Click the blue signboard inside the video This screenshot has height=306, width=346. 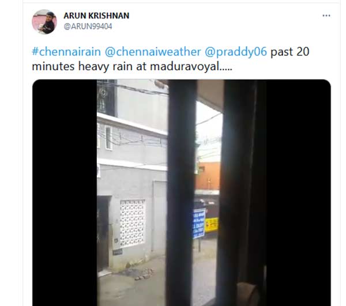(199, 224)
